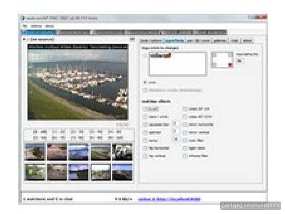
Task: Click the logo alpha percentage field
Action: click(x=240, y=61)
